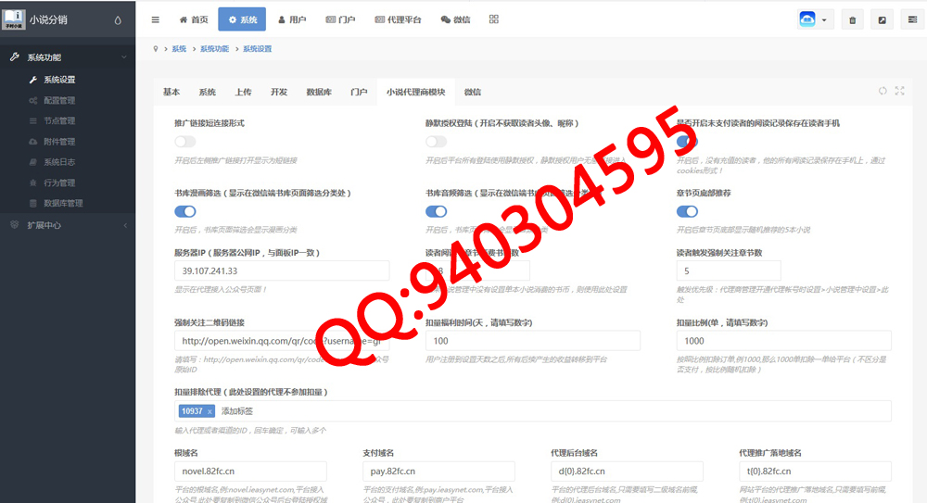Click the refresh icon beside the tabs
This screenshot has height=503, width=927.
pos(883,91)
